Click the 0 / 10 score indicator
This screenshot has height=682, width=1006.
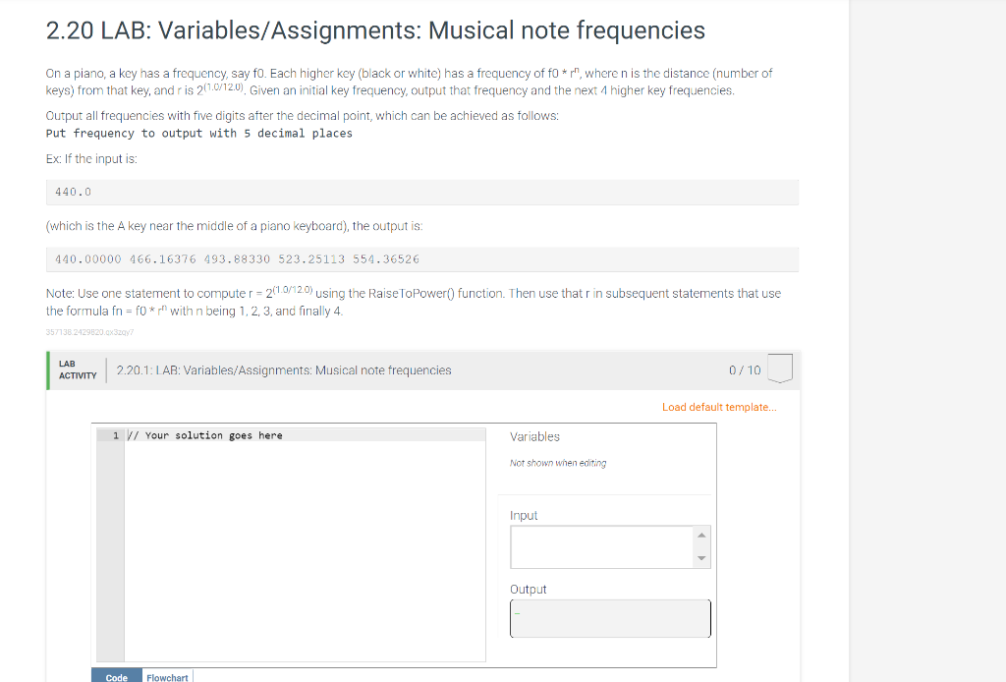(x=744, y=370)
